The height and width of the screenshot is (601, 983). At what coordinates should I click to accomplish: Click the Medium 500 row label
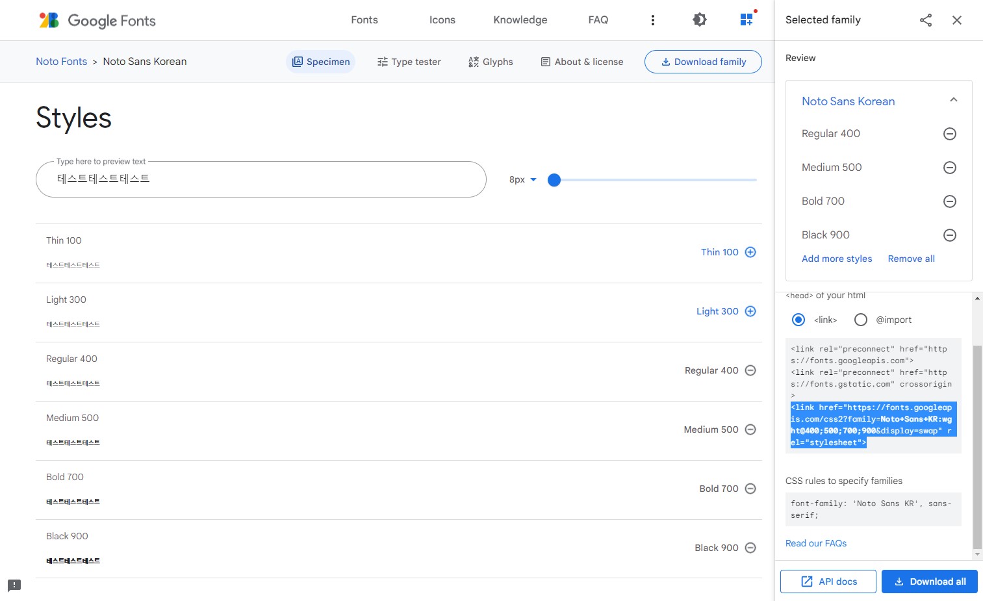point(72,418)
